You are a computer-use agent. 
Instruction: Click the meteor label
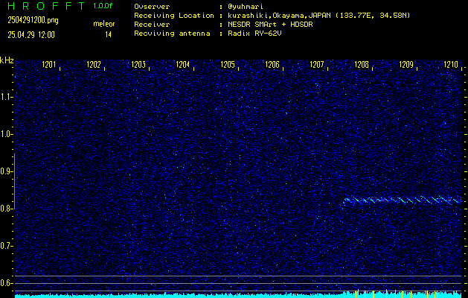(x=104, y=24)
